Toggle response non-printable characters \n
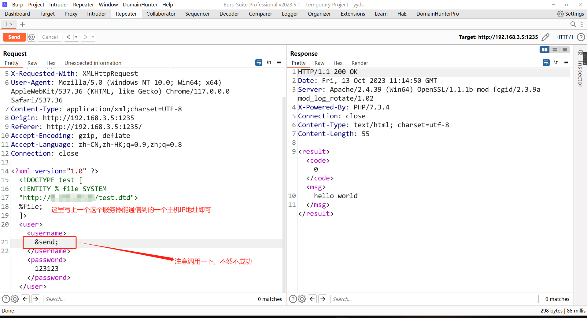Viewport: 587px width, 318px height. (x=556, y=63)
